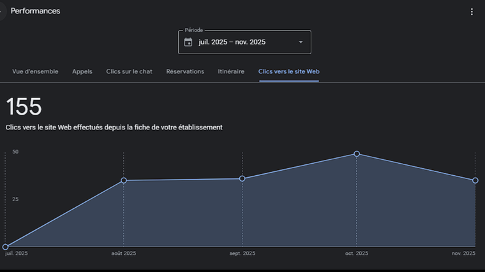Viewport: 485px width, 272px height.
Task: Switch to the Itinéraire tab
Action: [x=231, y=71]
